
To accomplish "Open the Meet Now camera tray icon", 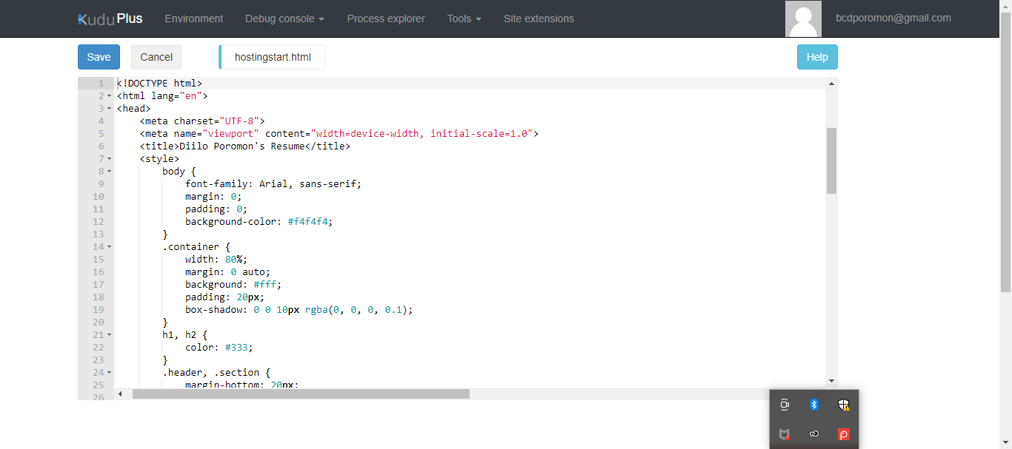I will click(785, 405).
